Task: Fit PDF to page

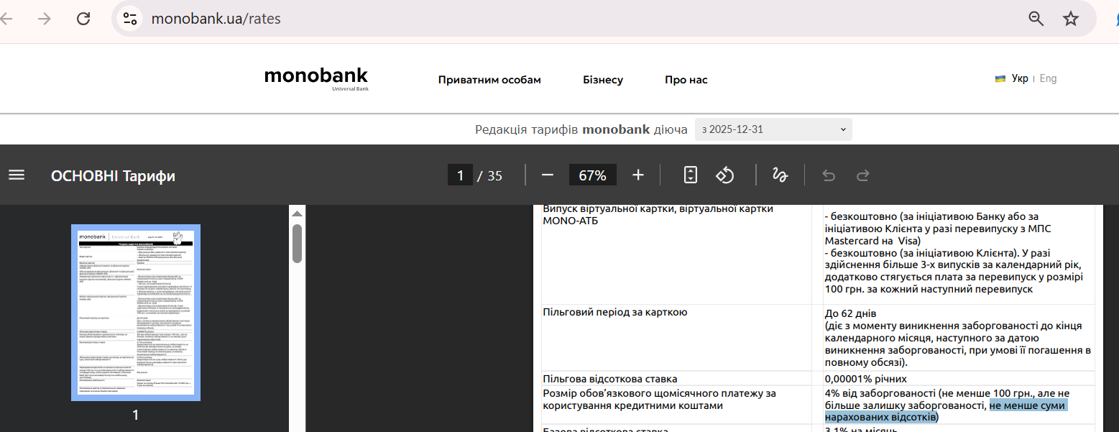Action: [691, 175]
